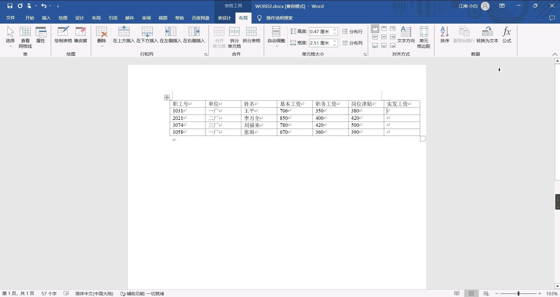Click Split Cells (拆分单元格)
This screenshot has height=297, width=560.
pyautogui.click(x=234, y=37)
